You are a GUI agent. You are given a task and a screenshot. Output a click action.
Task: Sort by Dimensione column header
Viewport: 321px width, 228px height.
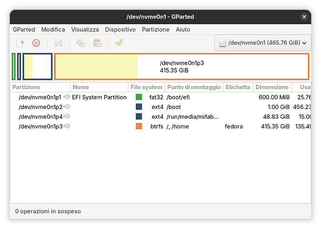272,87
